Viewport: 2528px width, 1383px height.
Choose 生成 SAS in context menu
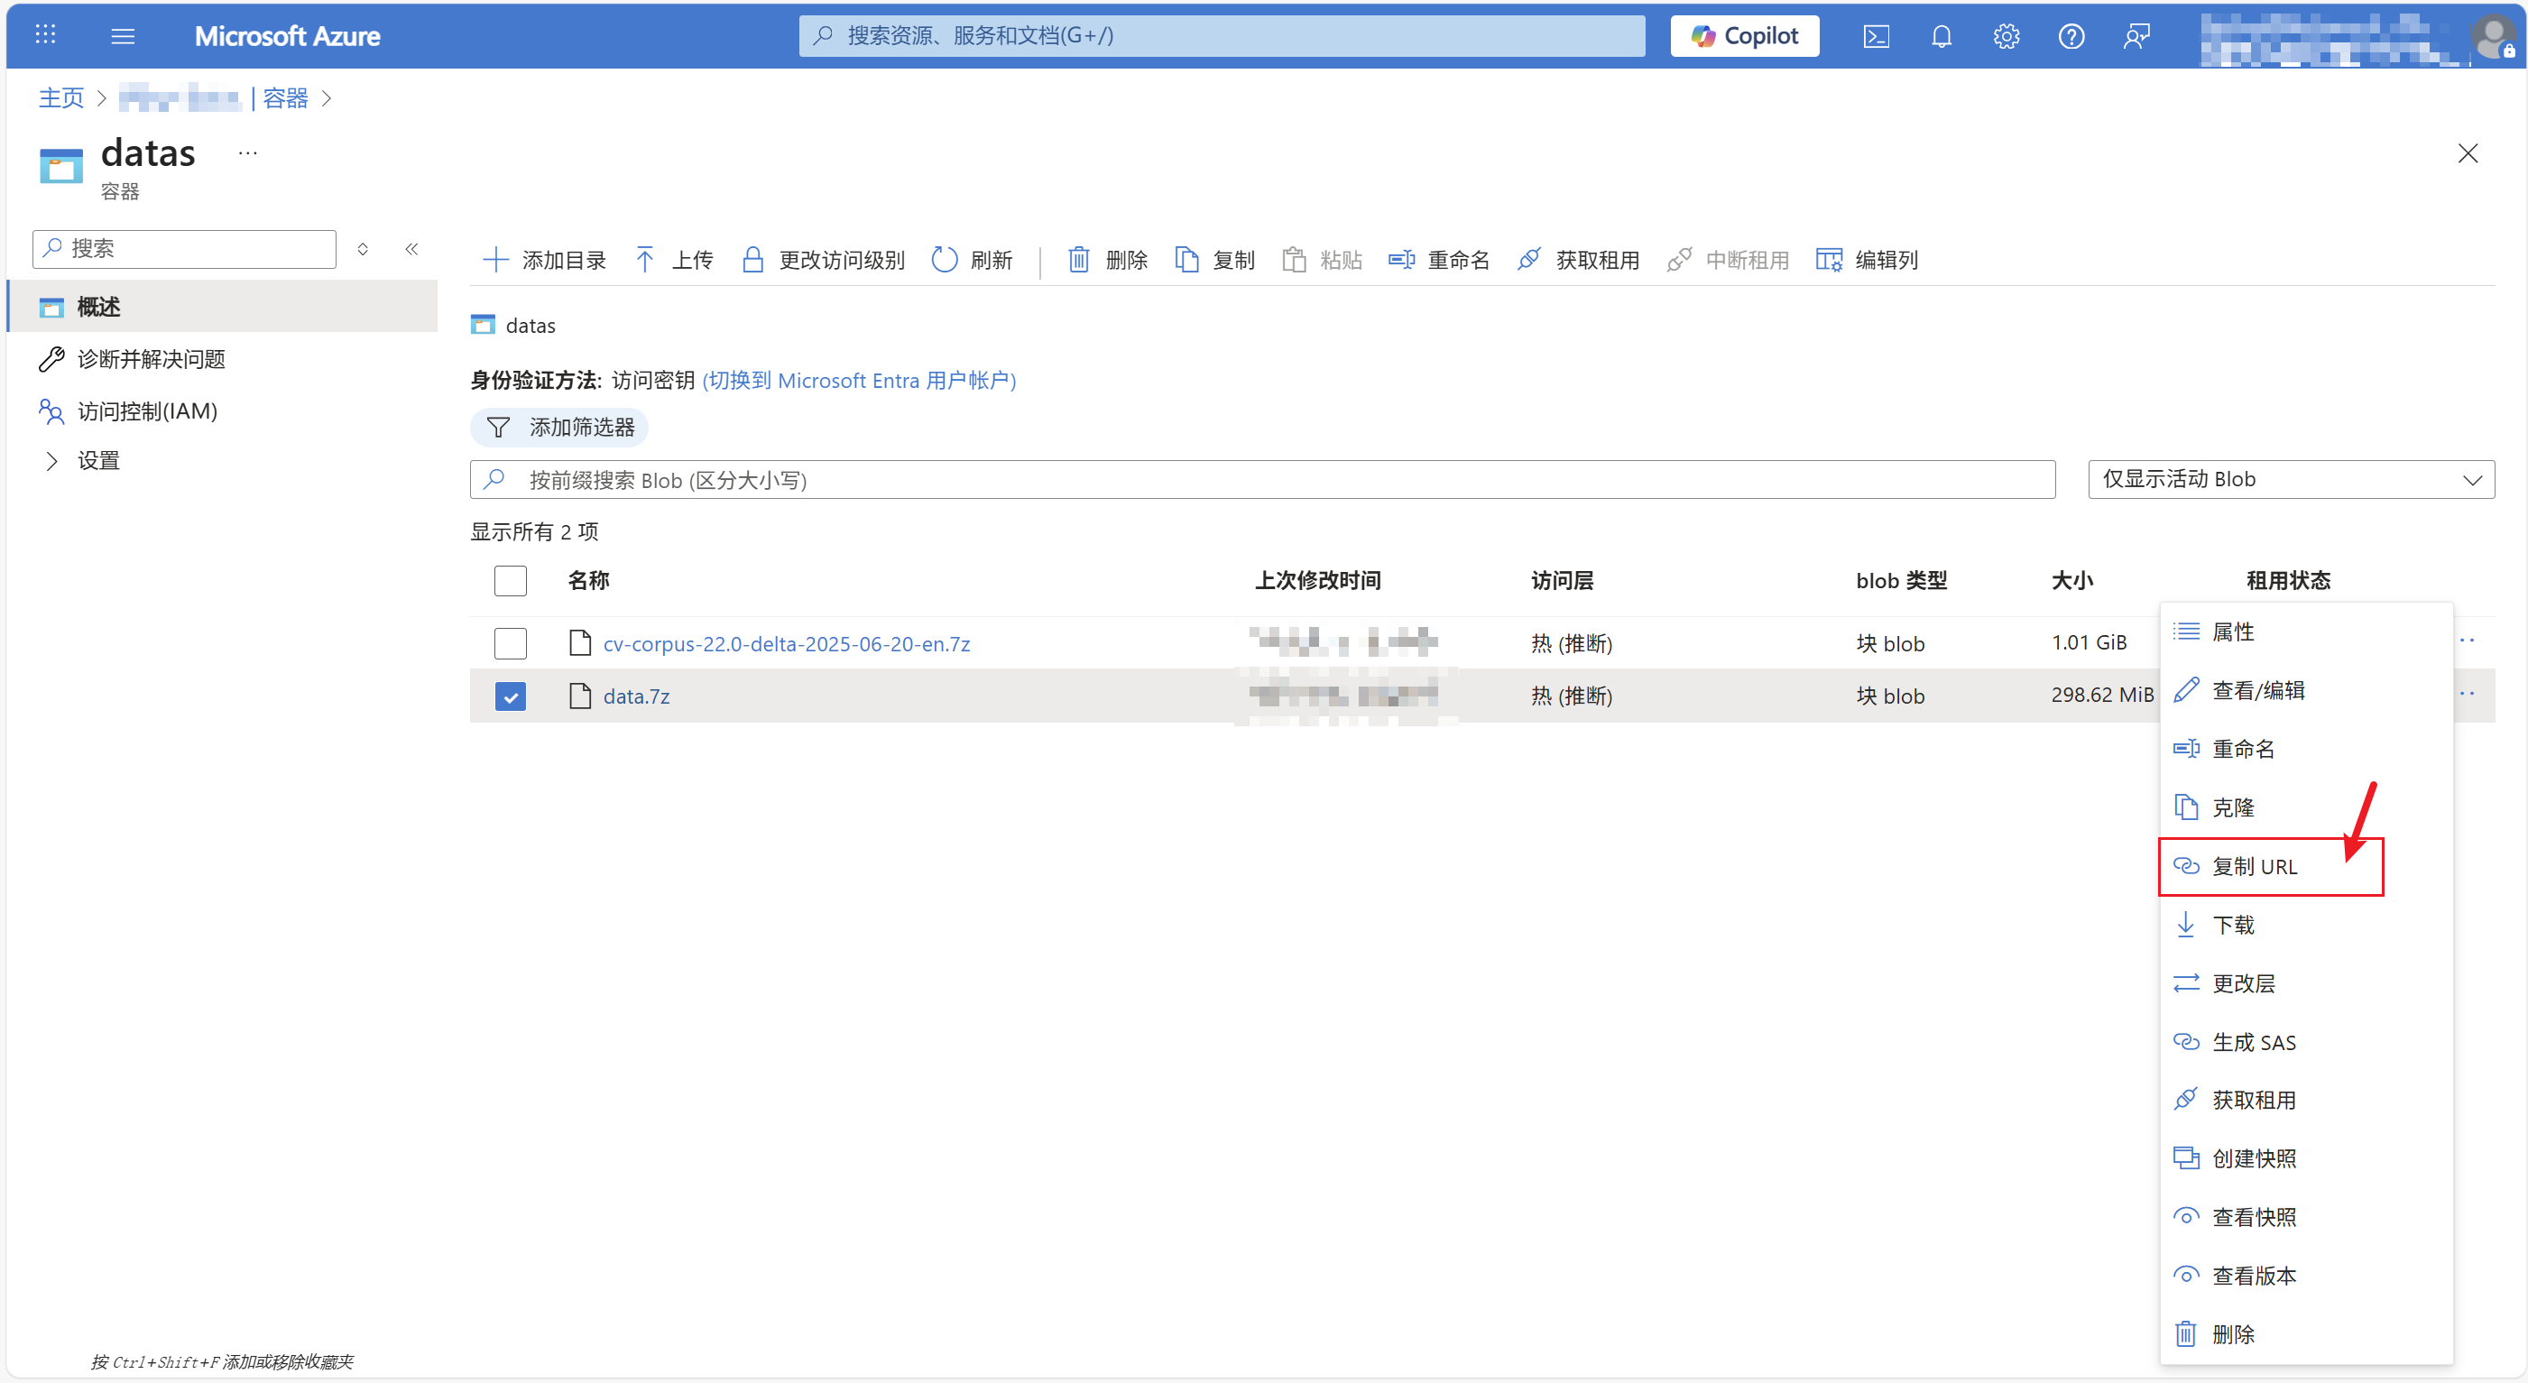pos(2253,1042)
